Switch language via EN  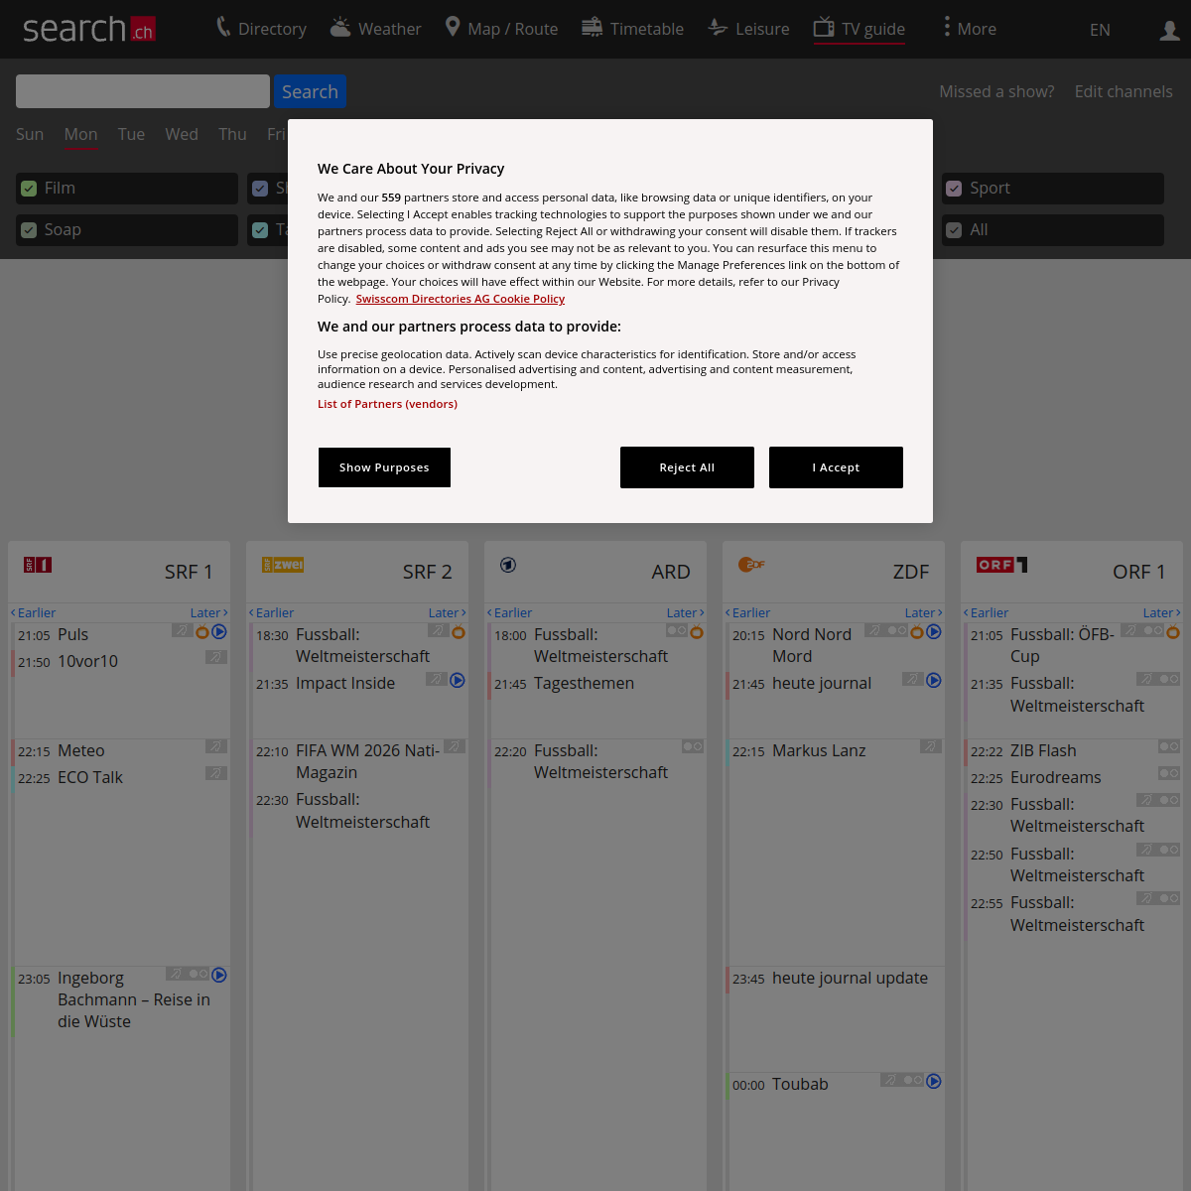point(1100,30)
